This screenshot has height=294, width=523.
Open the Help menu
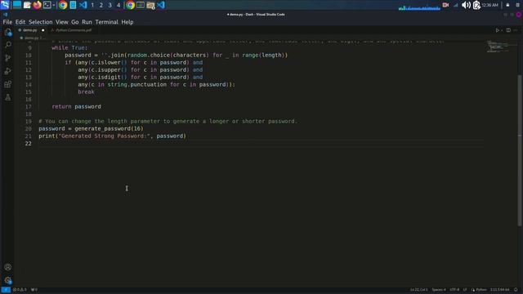pos(127,22)
